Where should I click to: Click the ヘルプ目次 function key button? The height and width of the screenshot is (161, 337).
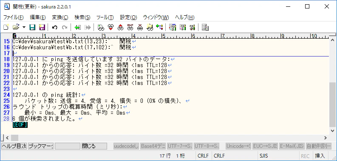point(14,146)
